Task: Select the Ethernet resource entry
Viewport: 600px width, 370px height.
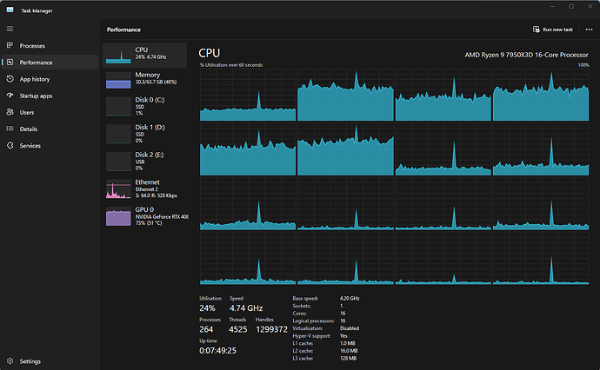Action: point(144,188)
